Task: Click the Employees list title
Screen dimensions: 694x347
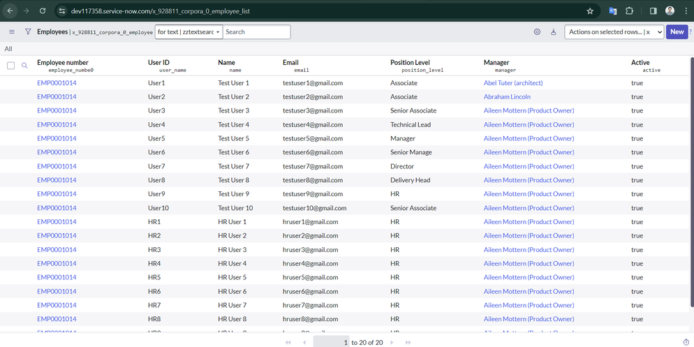Action: pos(52,32)
